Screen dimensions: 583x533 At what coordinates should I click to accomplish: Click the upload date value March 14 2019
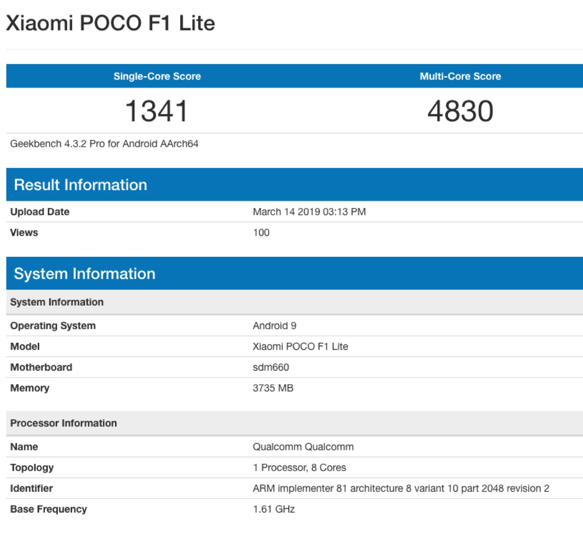click(309, 212)
